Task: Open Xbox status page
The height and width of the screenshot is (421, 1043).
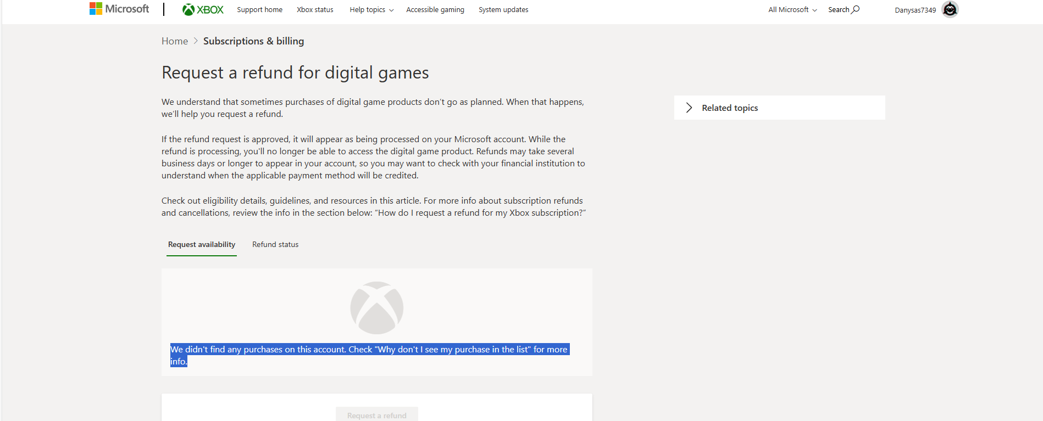Action: click(x=315, y=9)
